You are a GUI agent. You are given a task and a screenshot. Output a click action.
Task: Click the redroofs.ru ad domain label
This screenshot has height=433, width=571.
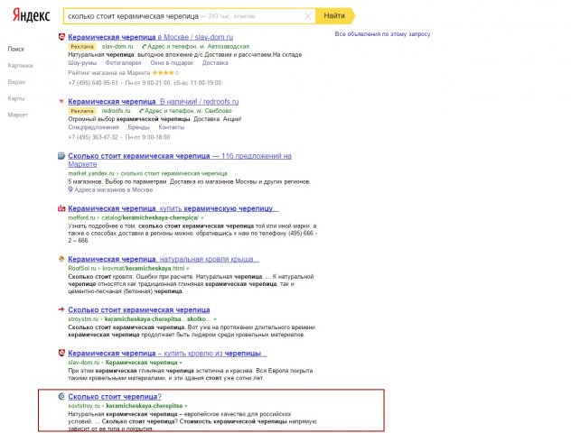click(x=116, y=111)
